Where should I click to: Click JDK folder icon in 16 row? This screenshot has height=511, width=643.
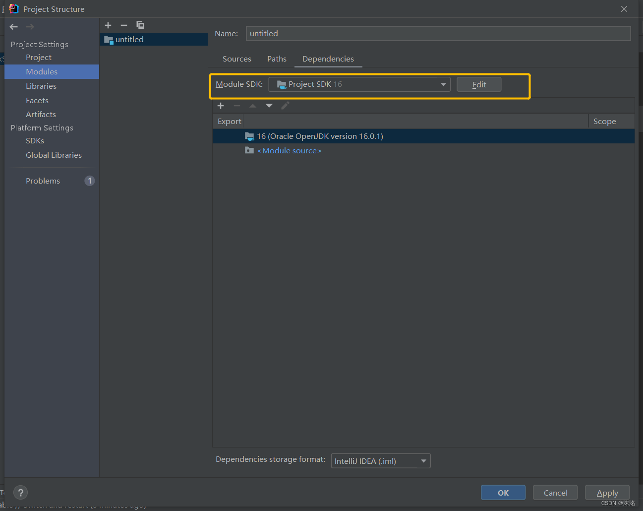tap(249, 136)
